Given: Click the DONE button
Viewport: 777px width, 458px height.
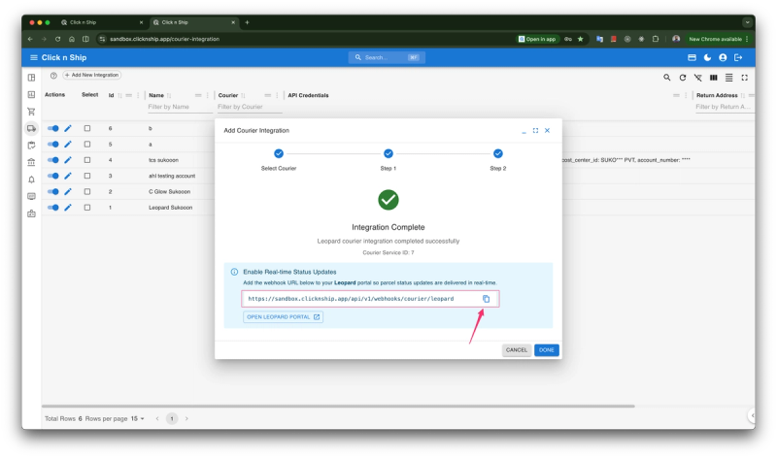Looking at the screenshot, I should (547, 350).
